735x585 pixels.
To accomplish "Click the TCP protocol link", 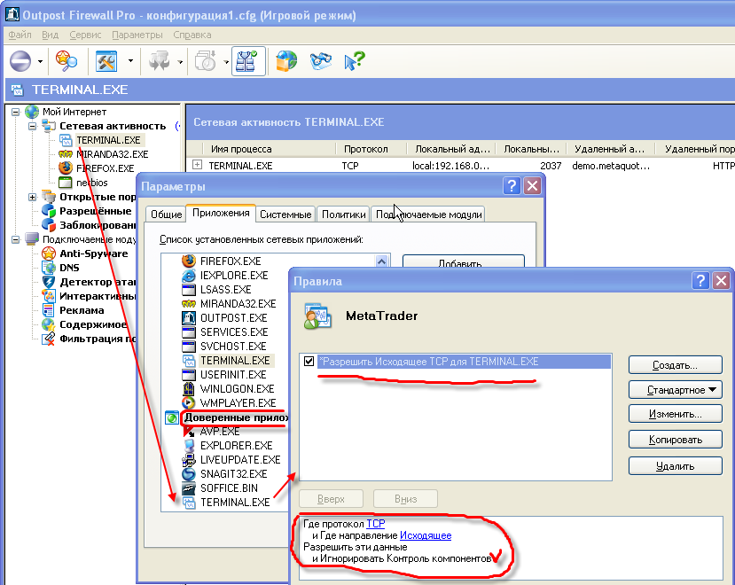I will [375, 524].
